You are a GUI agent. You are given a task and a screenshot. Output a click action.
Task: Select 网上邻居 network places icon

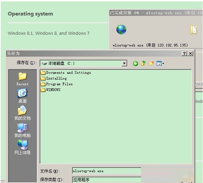click(x=22, y=147)
